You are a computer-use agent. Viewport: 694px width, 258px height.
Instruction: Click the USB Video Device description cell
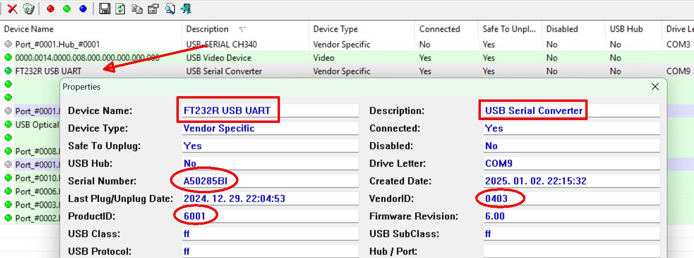point(219,58)
